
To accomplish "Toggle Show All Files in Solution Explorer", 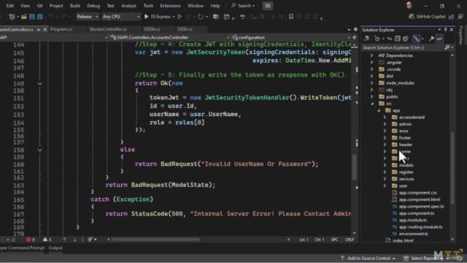I will point(406,39).
